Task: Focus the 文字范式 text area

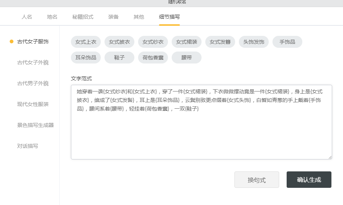Action: (x=202, y=122)
